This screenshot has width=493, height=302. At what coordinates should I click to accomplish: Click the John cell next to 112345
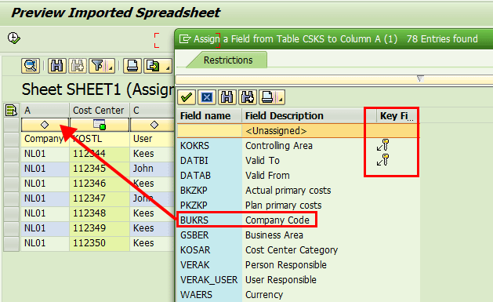coord(153,169)
